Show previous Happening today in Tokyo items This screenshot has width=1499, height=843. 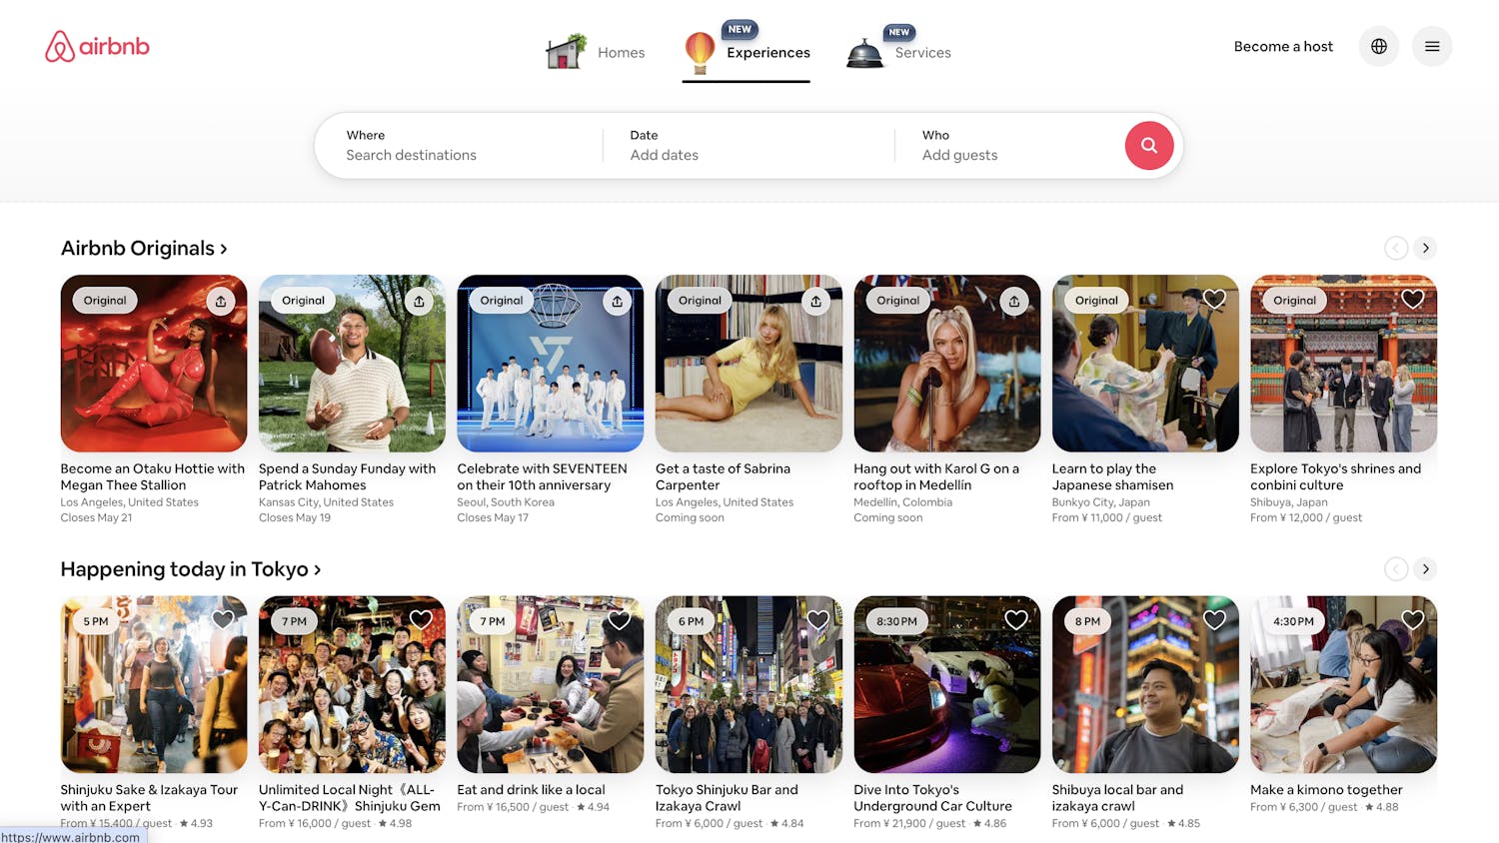tap(1396, 569)
